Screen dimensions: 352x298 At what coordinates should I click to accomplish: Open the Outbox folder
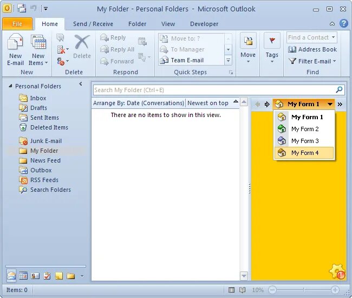35,170
